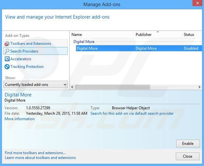Viewport: 204px width, 166px height.
Task: Open the More information link
Action: pos(19,119)
